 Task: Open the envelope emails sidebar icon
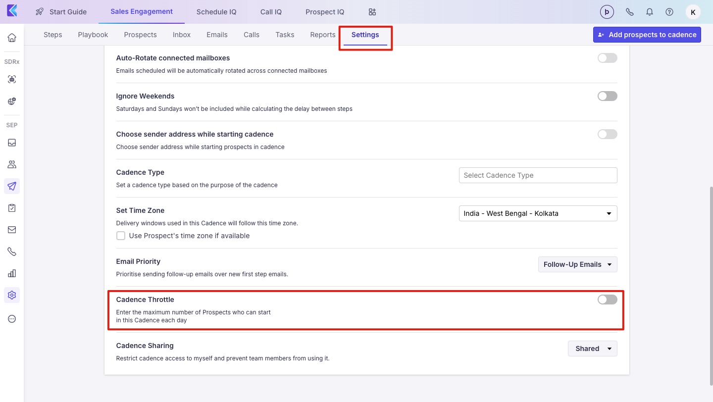pos(12,230)
